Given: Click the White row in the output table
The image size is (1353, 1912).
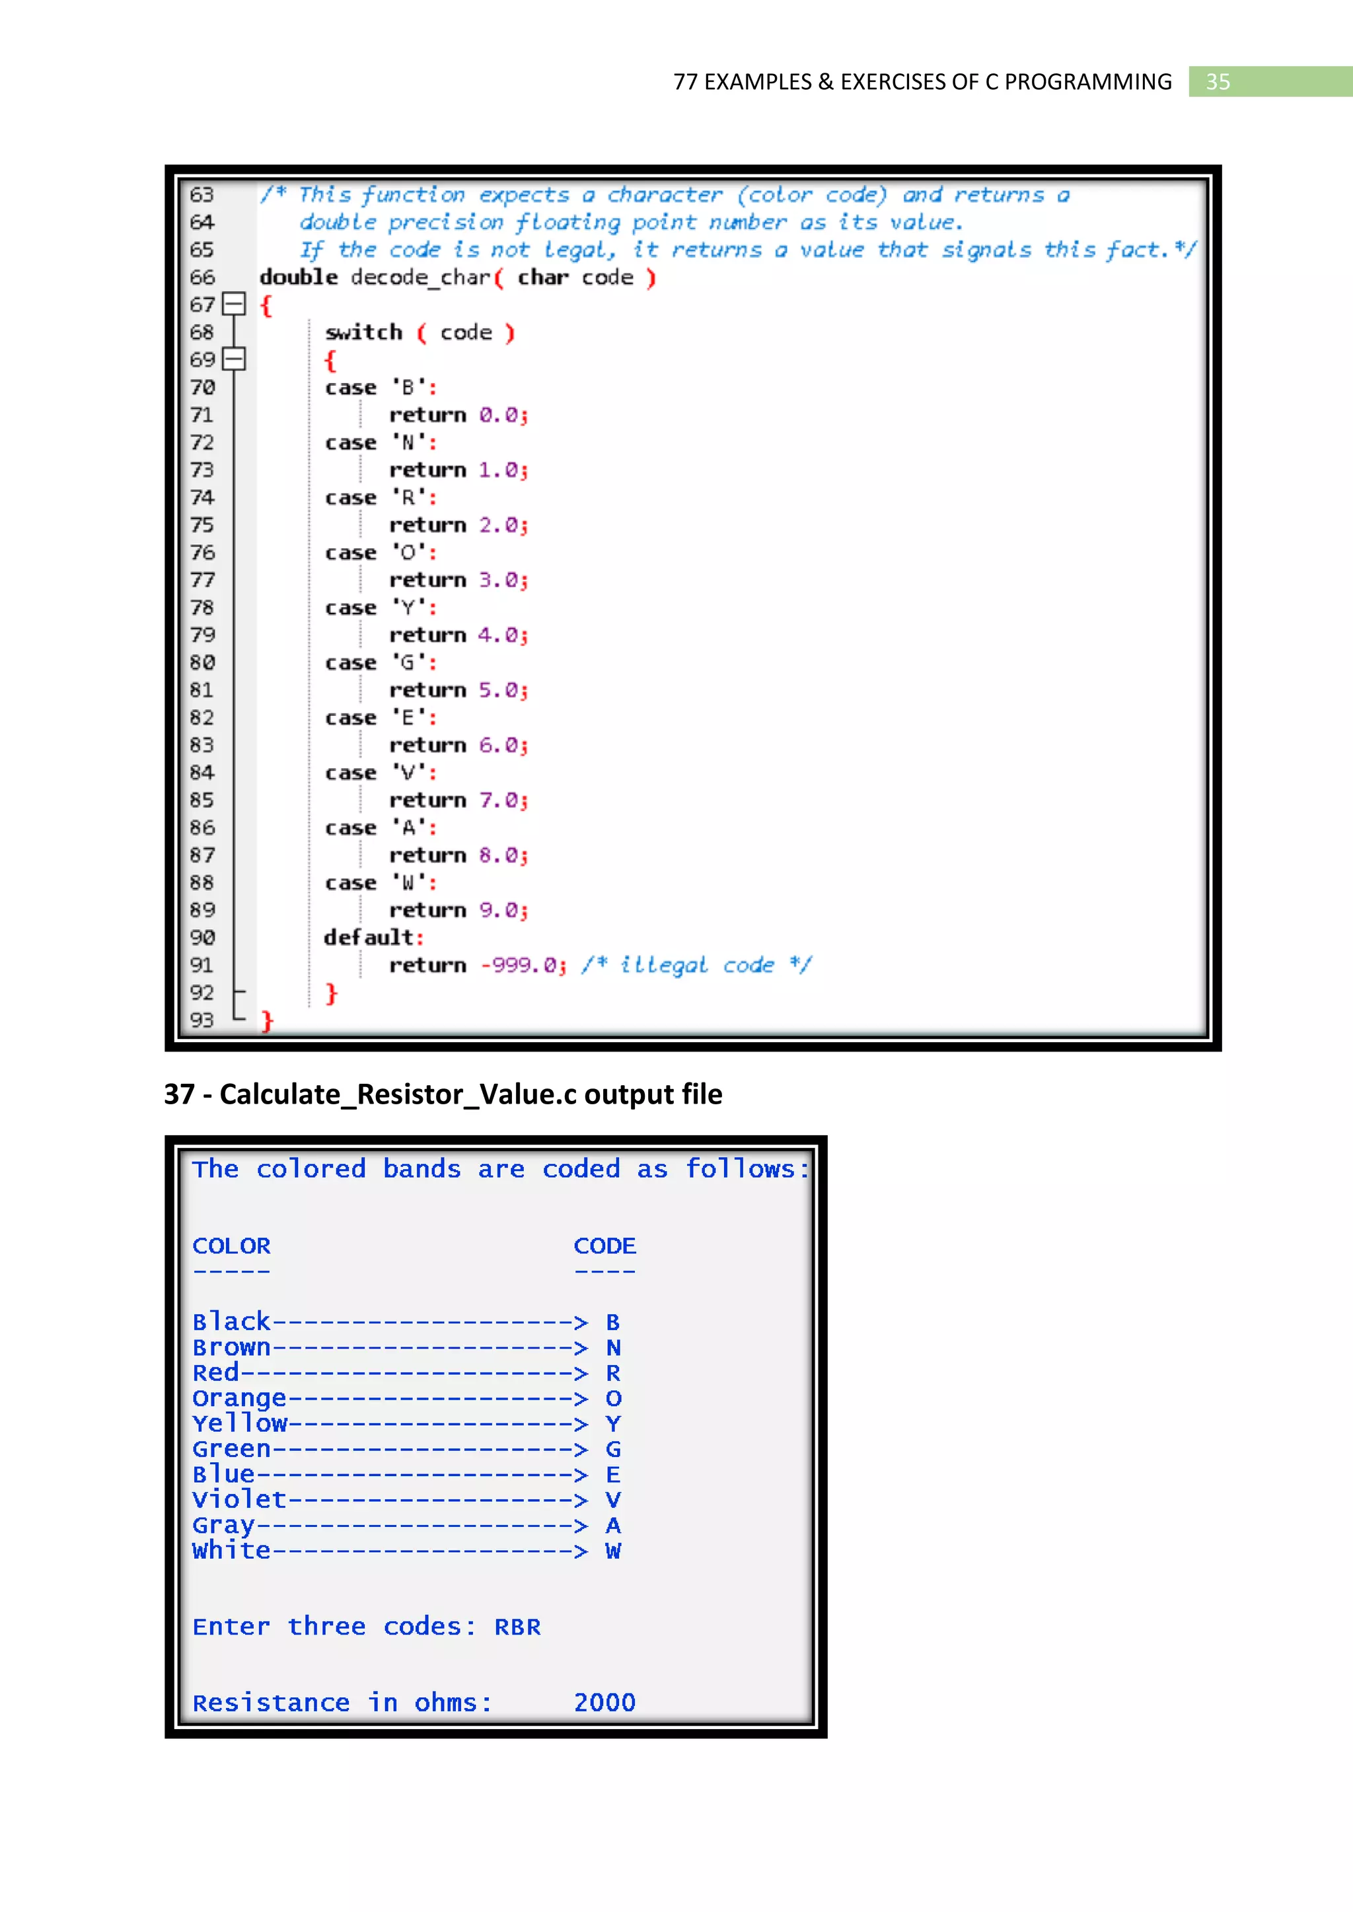Looking at the screenshot, I should (x=406, y=1550).
